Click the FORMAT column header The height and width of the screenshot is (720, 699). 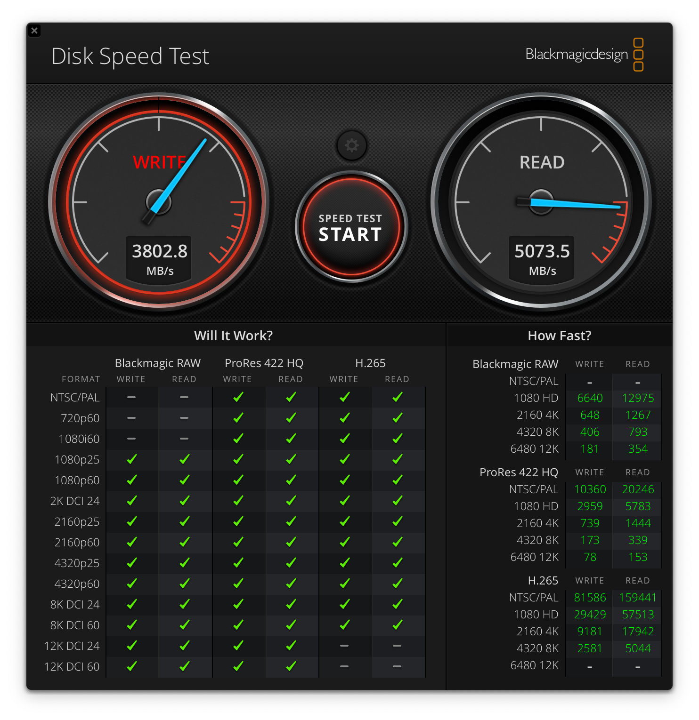[x=81, y=379]
